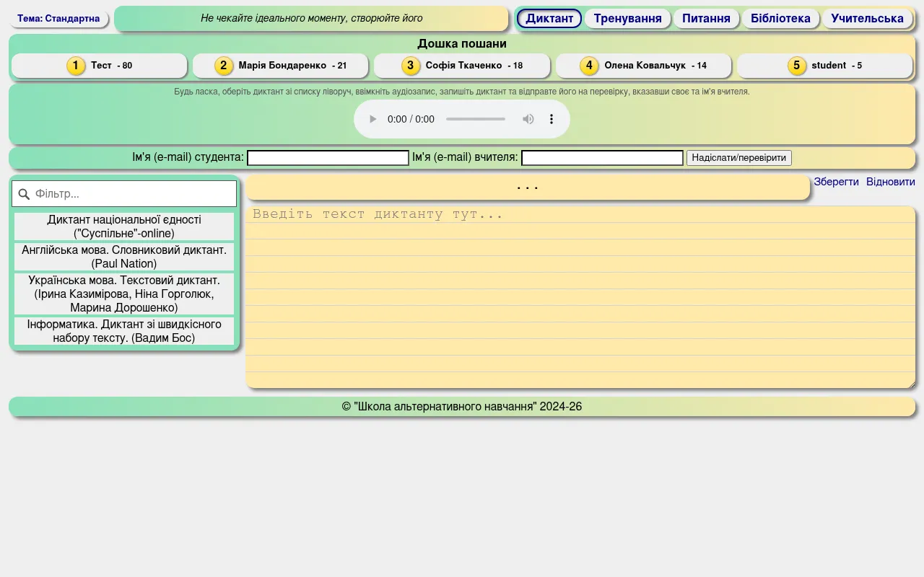Click the search magnifier icon in filter

(x=24, y=194)
